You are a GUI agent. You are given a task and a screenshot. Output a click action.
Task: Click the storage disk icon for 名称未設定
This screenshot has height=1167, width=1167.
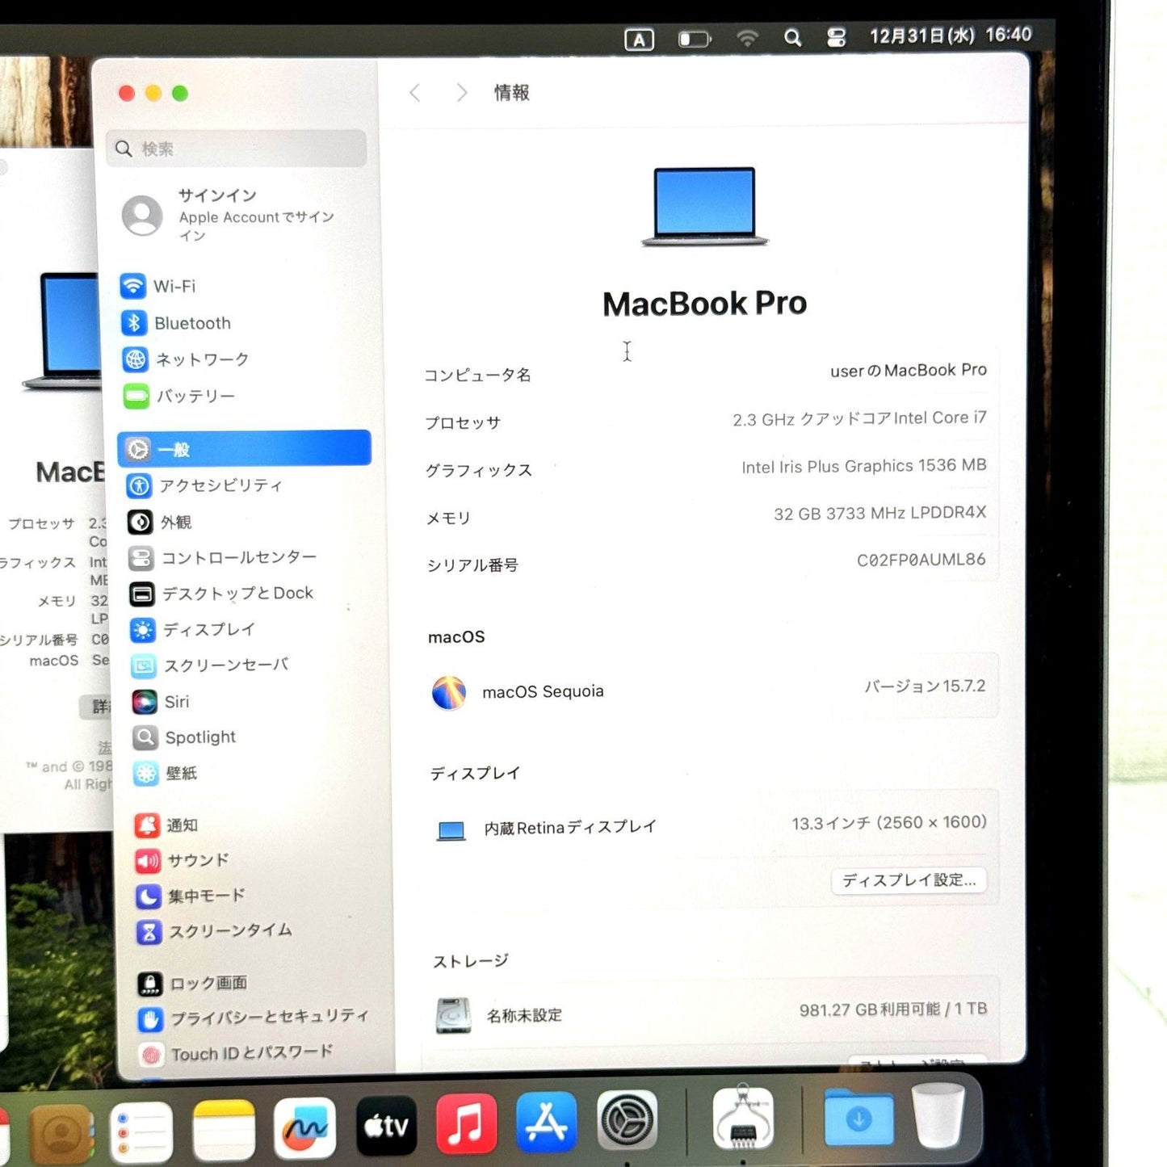pyautogui.click(x=454, y=1015)
